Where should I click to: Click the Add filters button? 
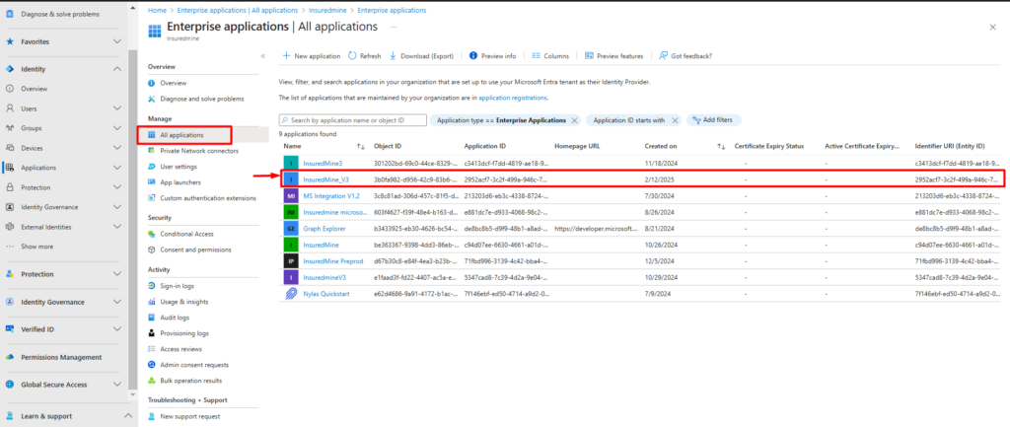coord(714,120)
